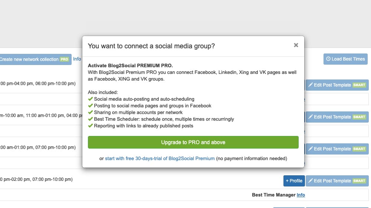Edit Post Template in the 11:00 am-01:00 pm row
Viewport: 371px width, 208px height.
(337, 117)
